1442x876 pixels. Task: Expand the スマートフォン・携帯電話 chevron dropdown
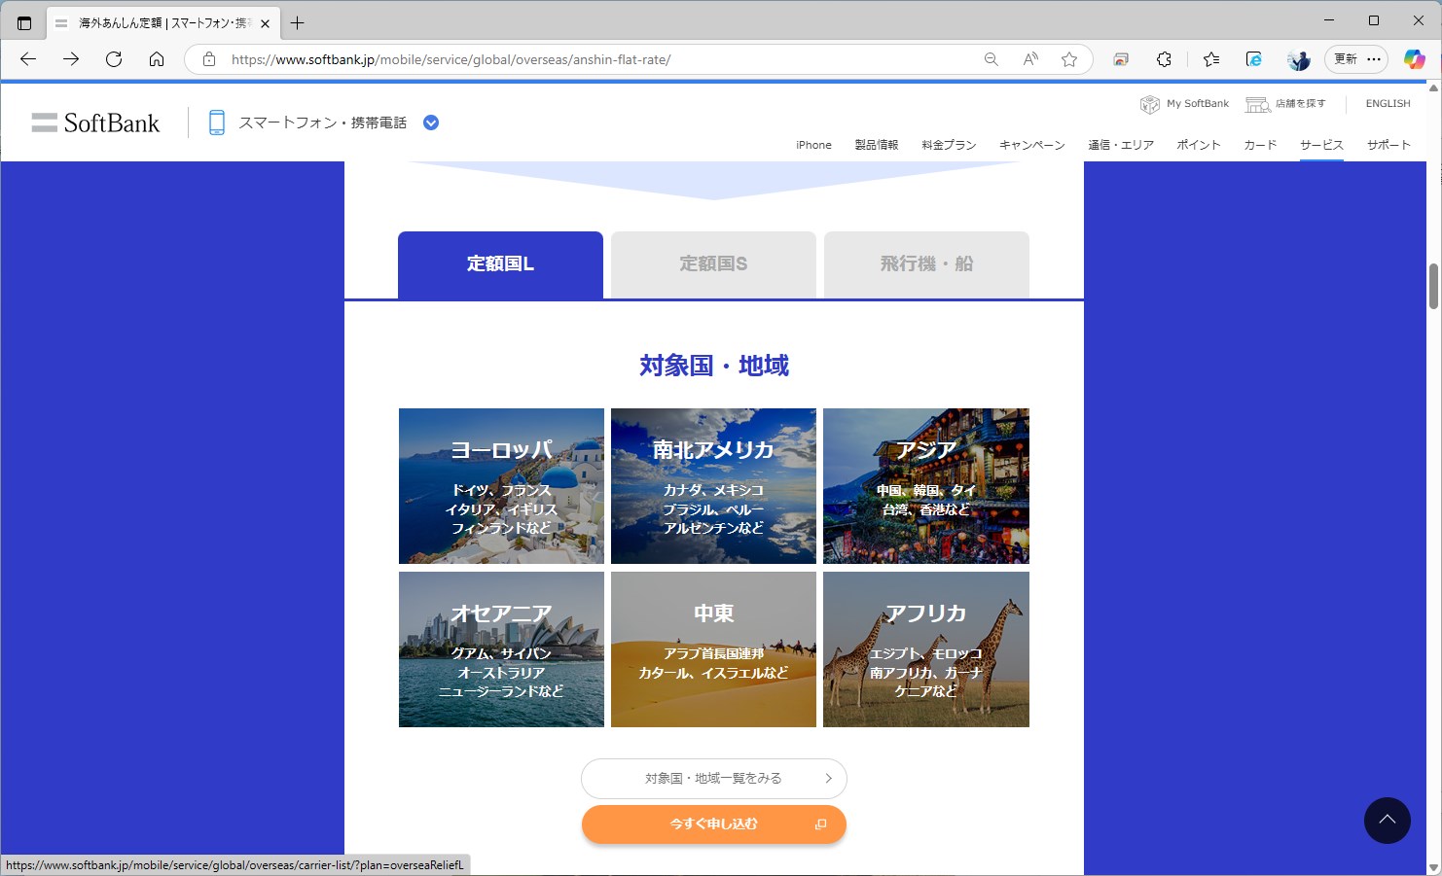[x=430, y=122]
